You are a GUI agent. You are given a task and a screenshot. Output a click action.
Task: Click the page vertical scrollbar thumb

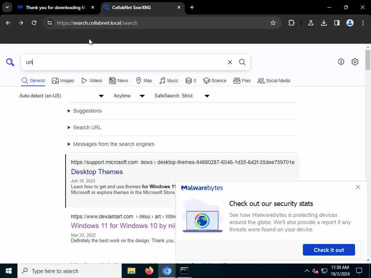[368, 60]
